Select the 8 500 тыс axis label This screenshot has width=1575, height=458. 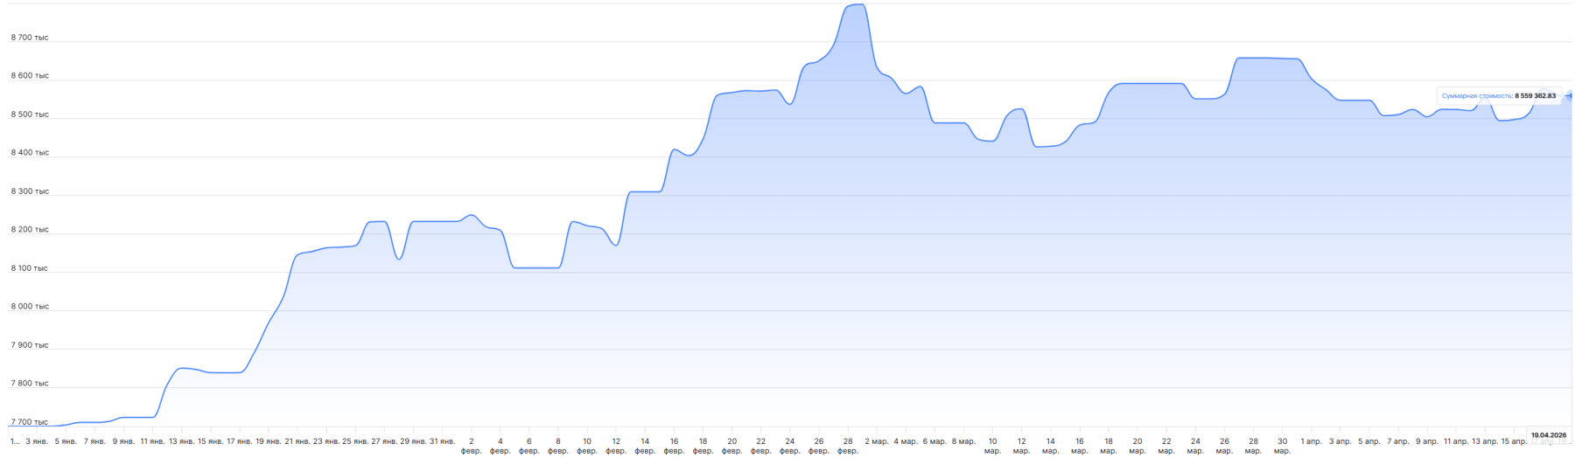click(30, 114)
